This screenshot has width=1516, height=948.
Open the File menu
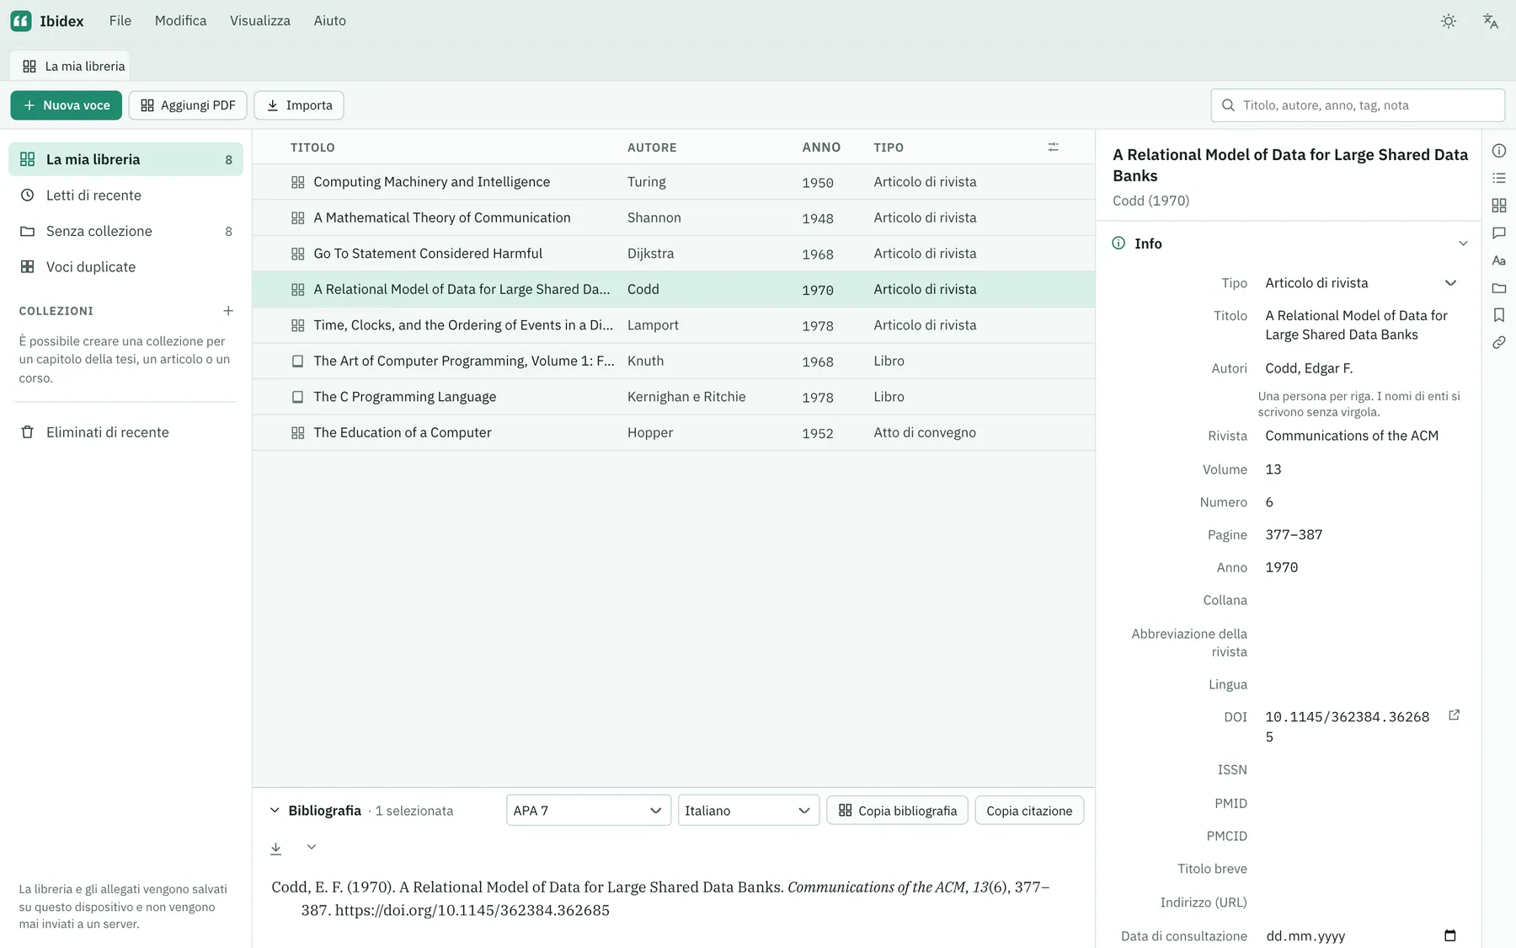click(x=120, y=21)
